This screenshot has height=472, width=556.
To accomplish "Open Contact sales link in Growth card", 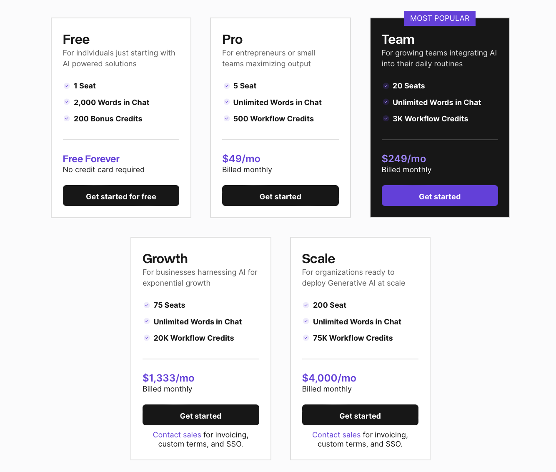I will tap(177, 435).
